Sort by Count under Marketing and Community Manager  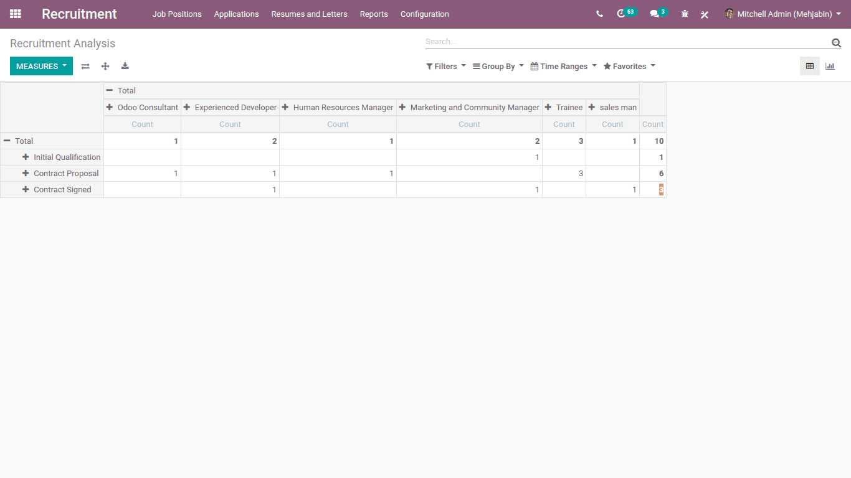469,124
